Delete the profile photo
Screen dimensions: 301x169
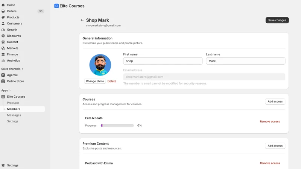tap(112, 81)
